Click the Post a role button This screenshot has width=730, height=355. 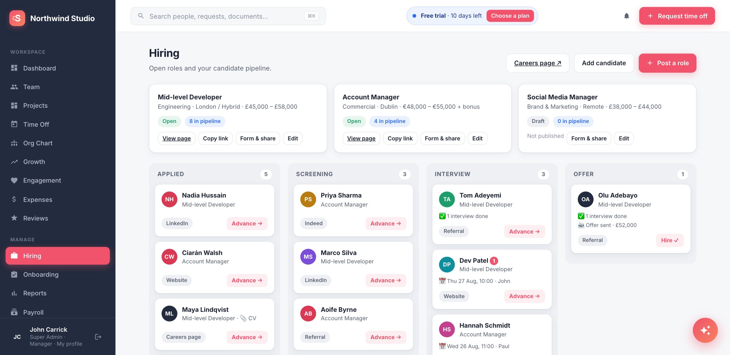667,63
